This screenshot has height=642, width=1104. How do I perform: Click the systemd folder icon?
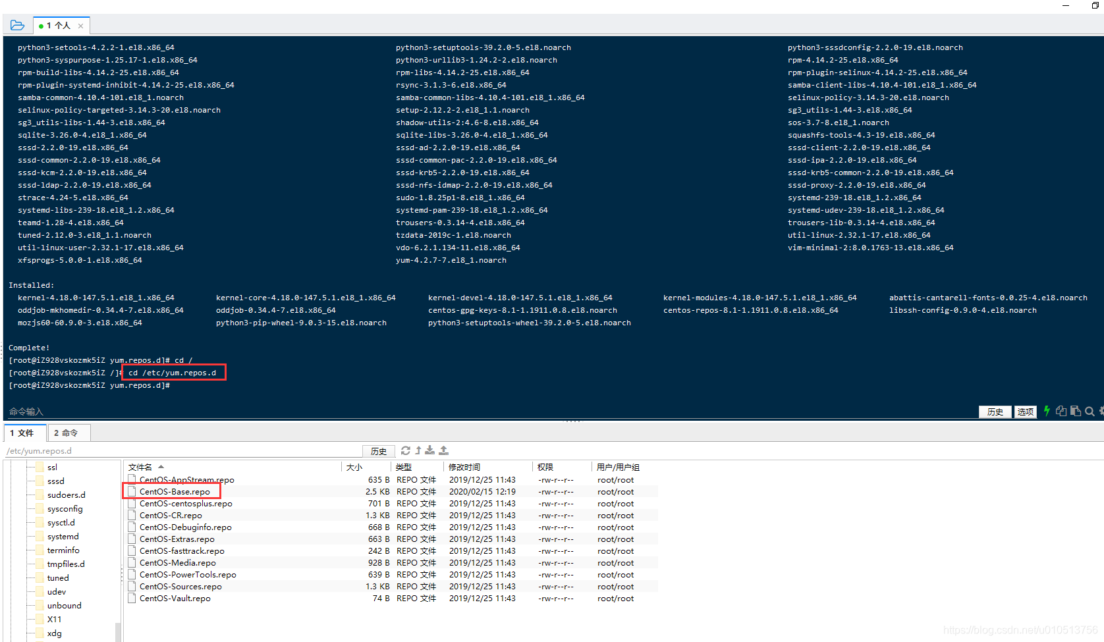[40, 536]
